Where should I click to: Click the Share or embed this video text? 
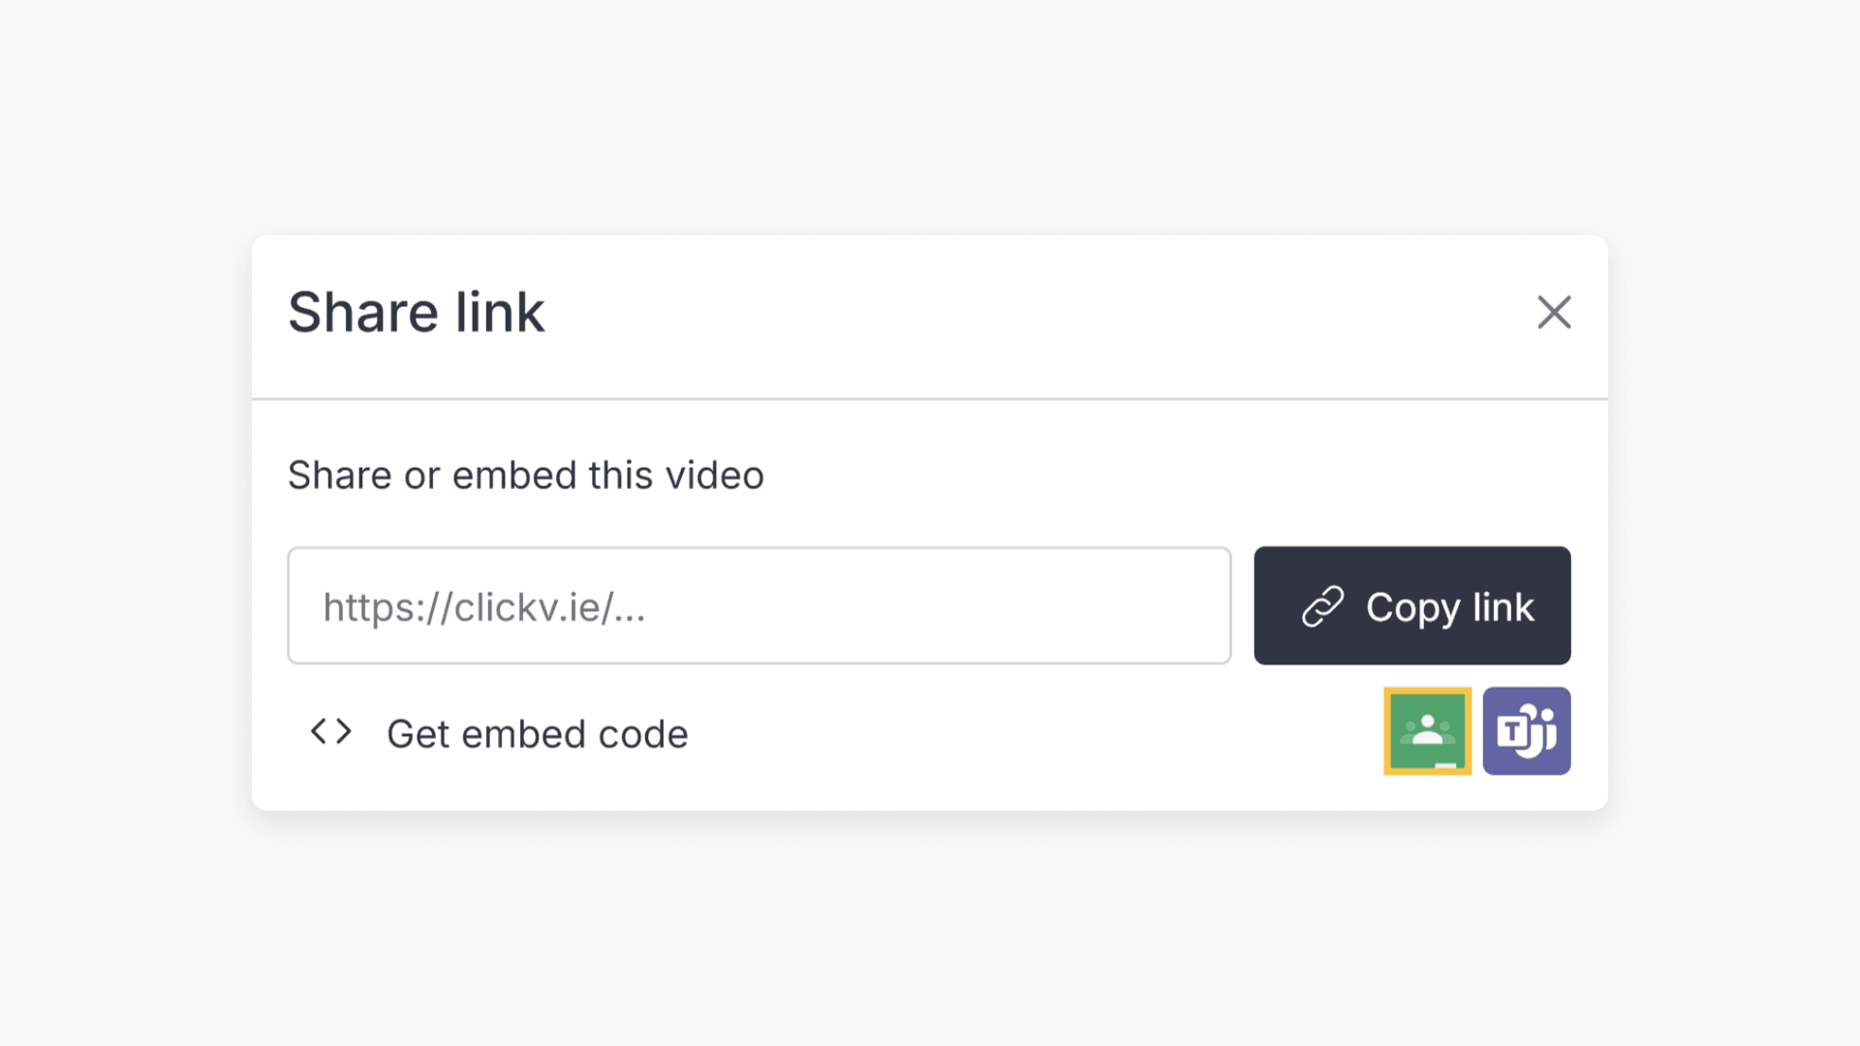(525, 475)
